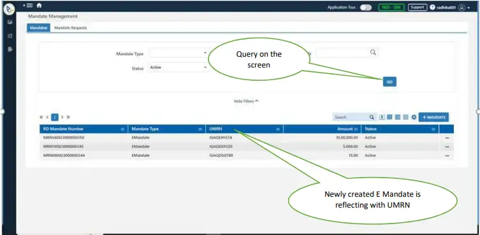Click the application logo in the sidebar
The image size is (480, 235).
click(x=9, y=10)
